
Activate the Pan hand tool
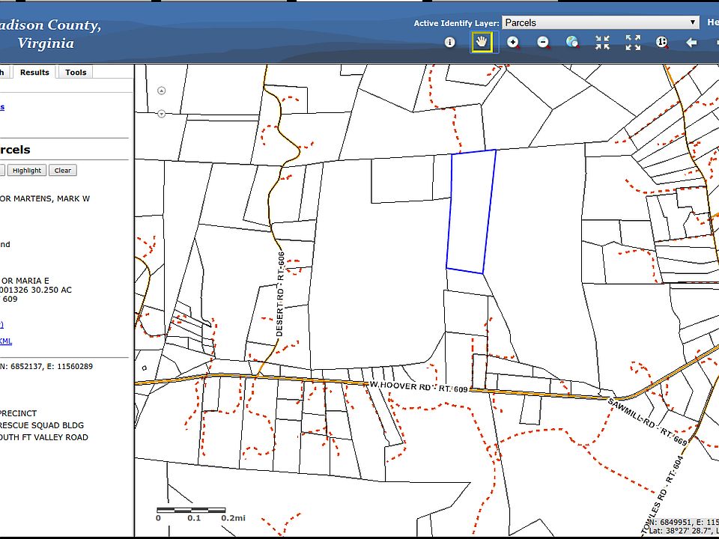click(482, 42)
